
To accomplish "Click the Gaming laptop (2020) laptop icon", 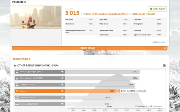I will coord(17,104).
